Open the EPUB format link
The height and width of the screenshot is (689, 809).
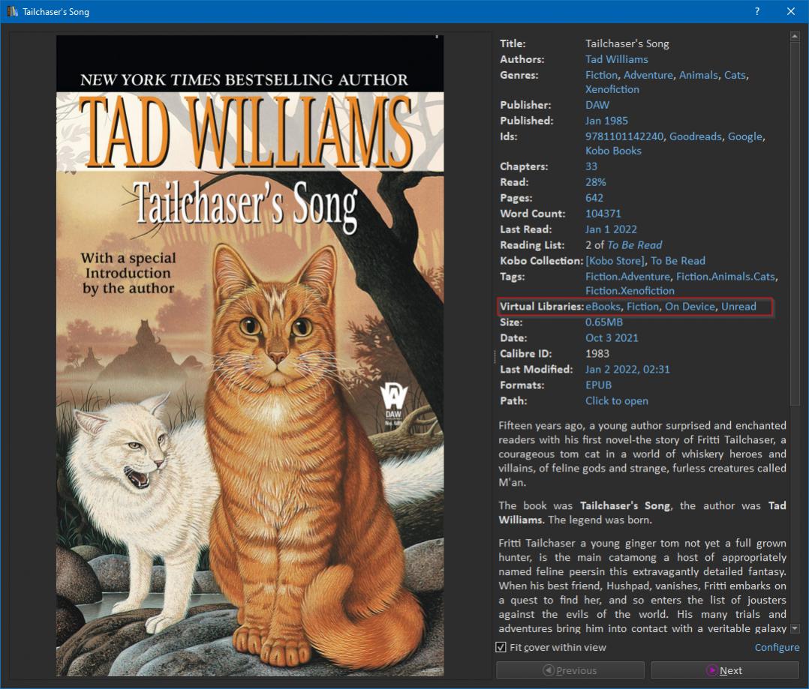click(x=598, y=385)
